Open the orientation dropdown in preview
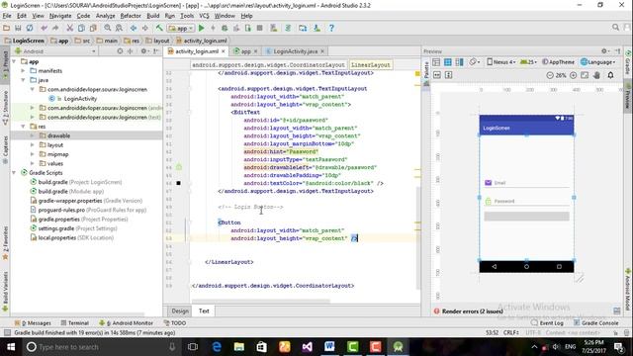 474,62
